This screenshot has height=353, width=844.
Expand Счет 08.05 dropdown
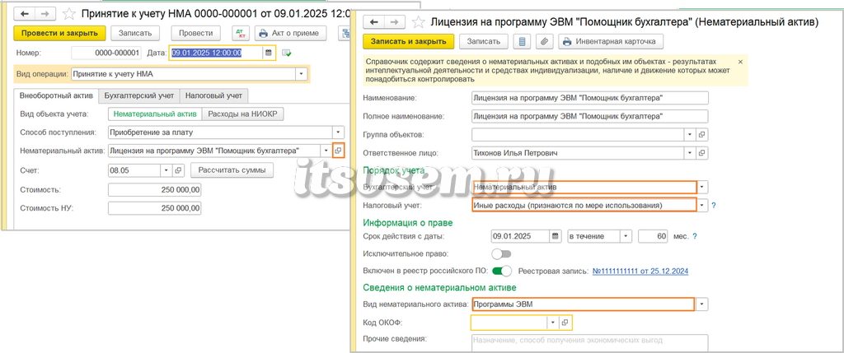pos(166,170)
